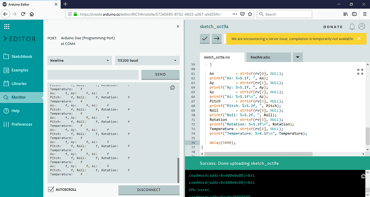This screenshot has height=197, width=370.
Task: Dismiss the server issue warning banner
Action: click(x=359, y=39)
